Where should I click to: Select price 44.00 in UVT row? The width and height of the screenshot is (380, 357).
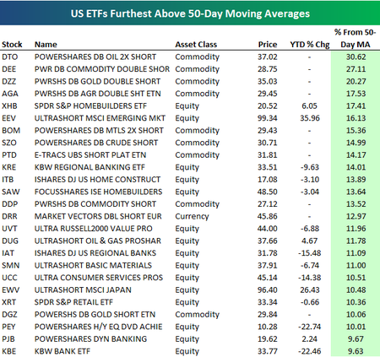[268, 229]
